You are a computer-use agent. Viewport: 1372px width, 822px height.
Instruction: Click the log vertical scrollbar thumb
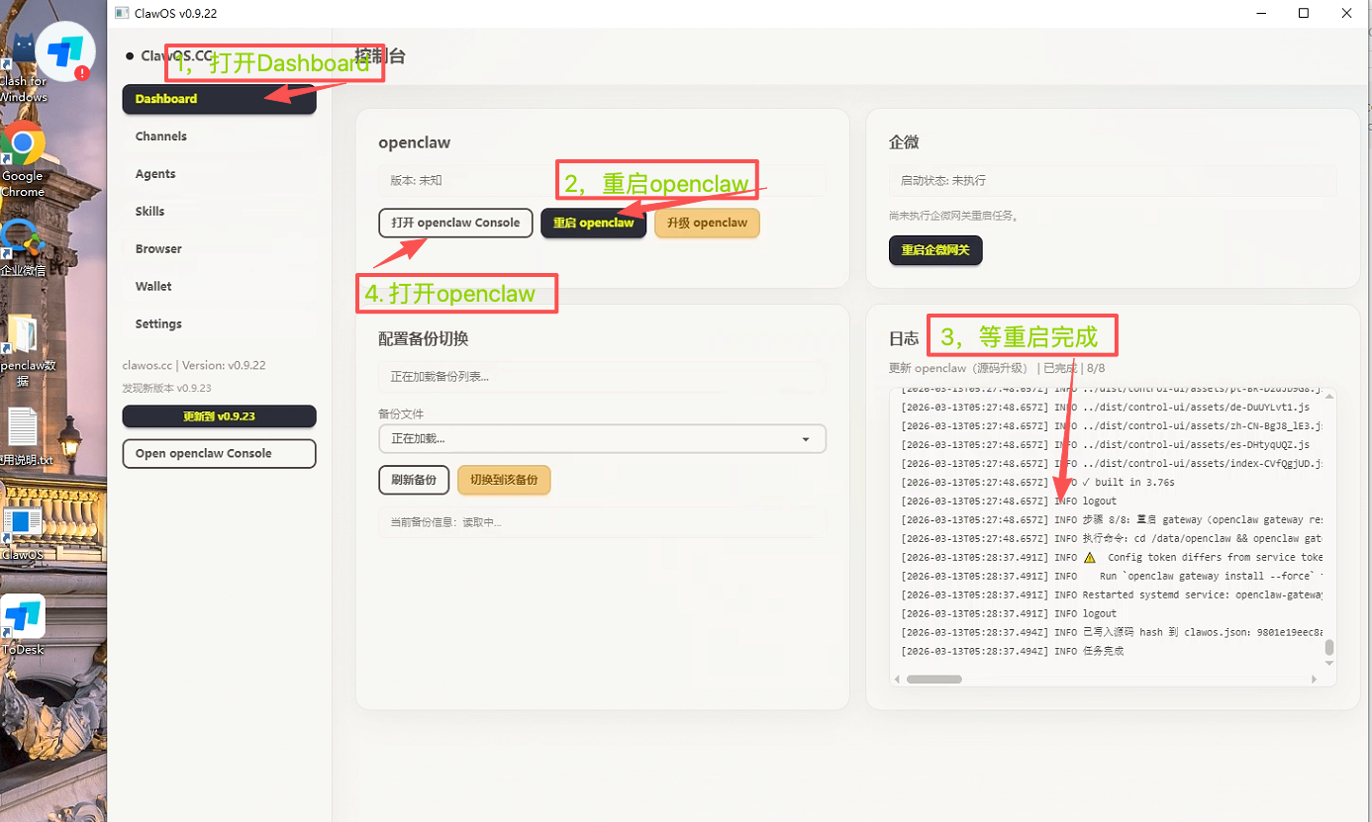1329,648
